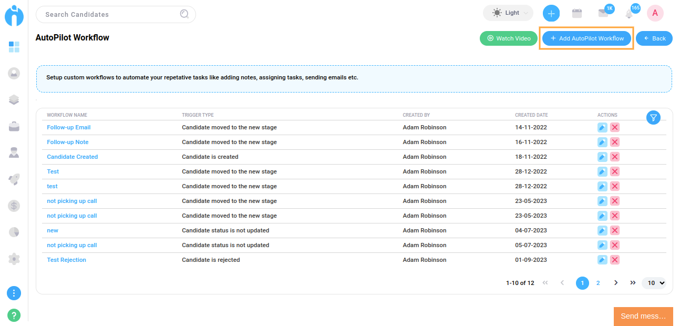Click the dollar sign icon in sidebar
680x326 pixels.
point(14,206)
